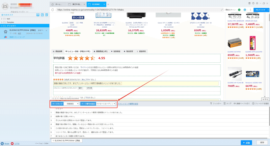Click the batteries product thumbnail
This screenshot has height=146, width=270.
(x=235, y=43)
